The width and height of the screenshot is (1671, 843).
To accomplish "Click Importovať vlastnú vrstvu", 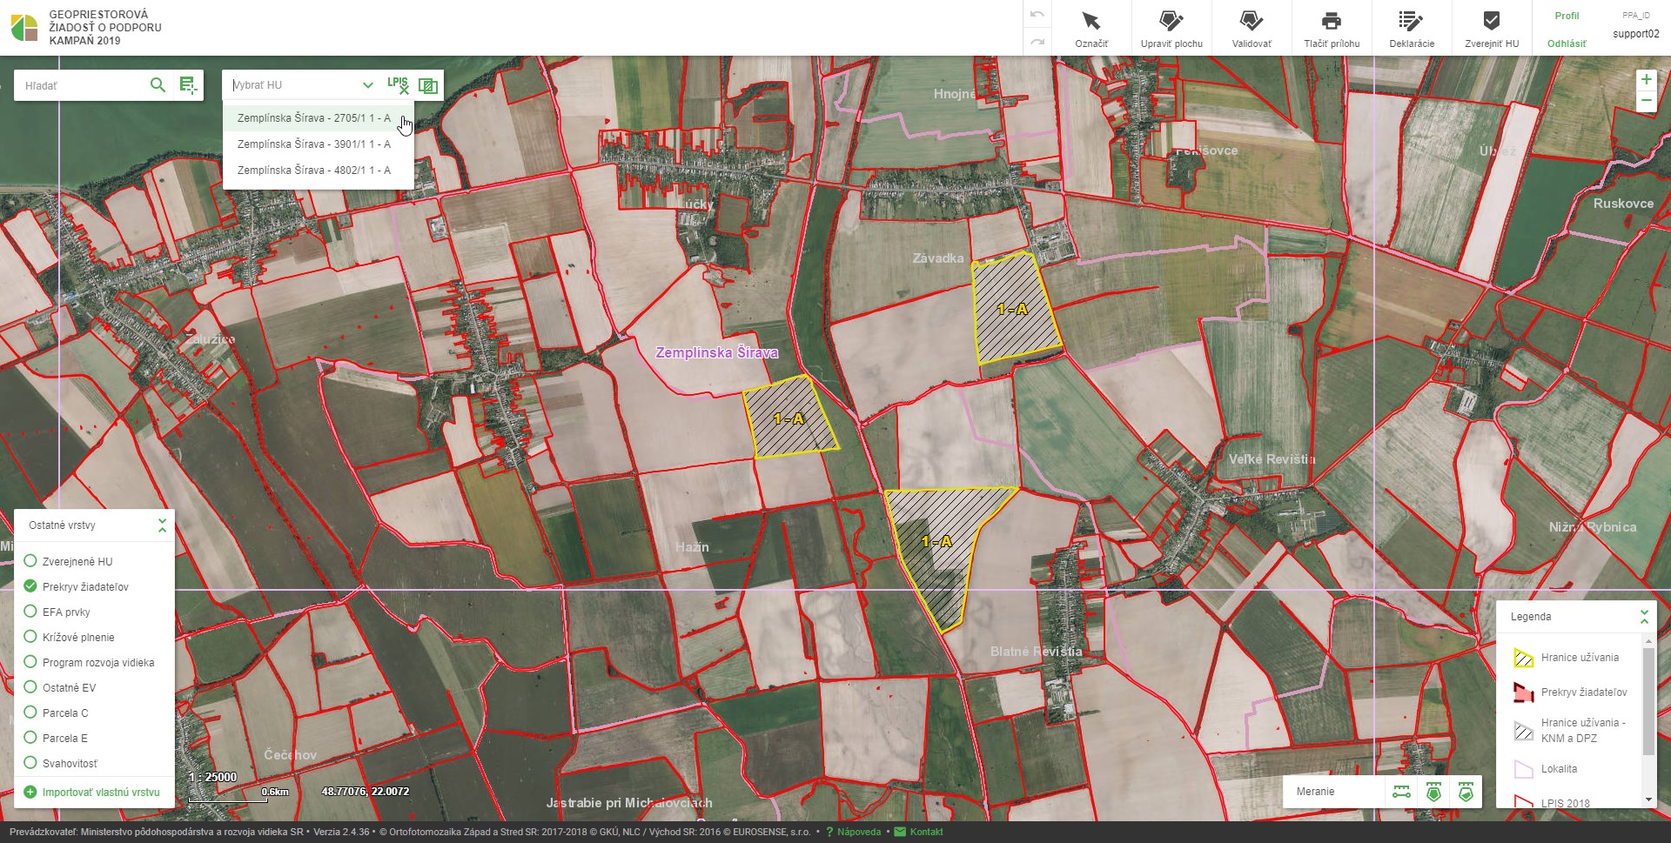I will point(92,793).
